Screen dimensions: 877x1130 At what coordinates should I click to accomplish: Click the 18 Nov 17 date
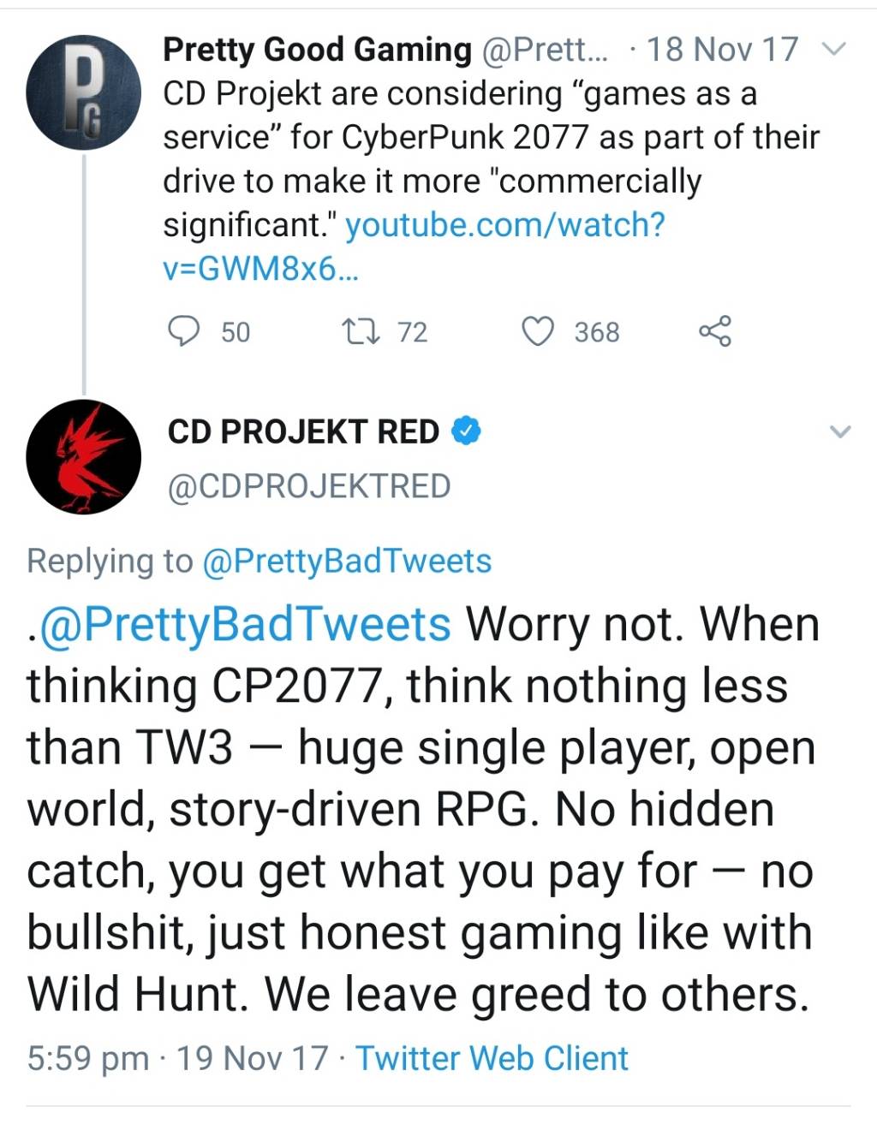722,50
